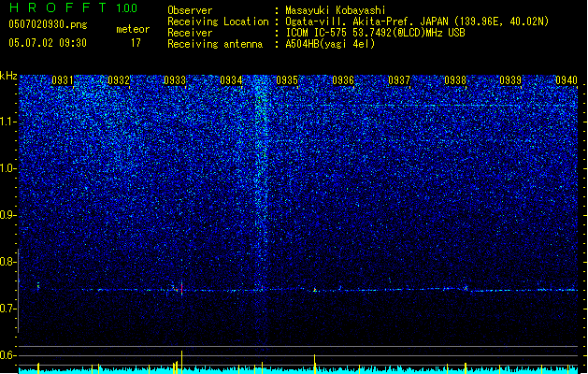Click the 0.7 kHz frequency axis label
Viewport: 588px width, 374px height.
[x=7, y=309]
